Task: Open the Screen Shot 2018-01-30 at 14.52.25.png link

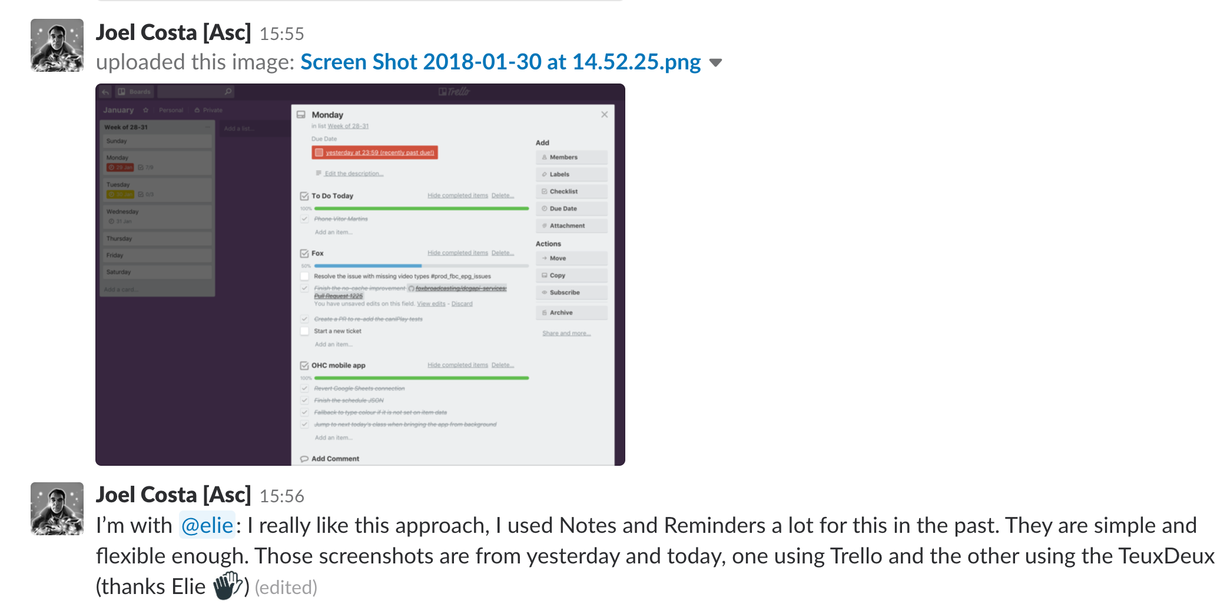Action: tap(500, 62)
